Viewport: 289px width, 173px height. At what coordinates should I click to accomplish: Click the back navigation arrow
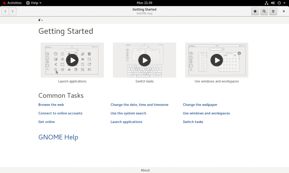[x=5, y=11]
